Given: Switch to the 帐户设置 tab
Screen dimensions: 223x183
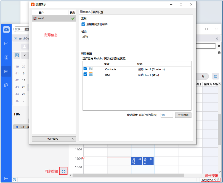Looking at the screenshot, I should pos(98,12).
